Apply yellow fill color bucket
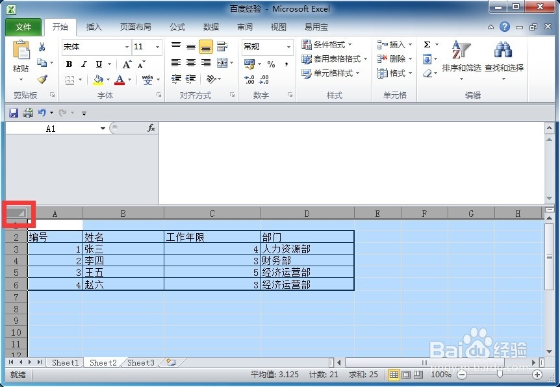 (98, 80)
